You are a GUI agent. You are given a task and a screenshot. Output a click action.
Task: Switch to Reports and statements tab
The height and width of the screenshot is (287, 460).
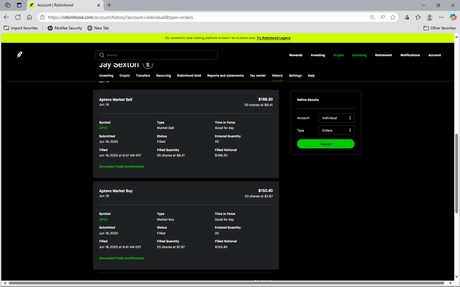[225, 76]
